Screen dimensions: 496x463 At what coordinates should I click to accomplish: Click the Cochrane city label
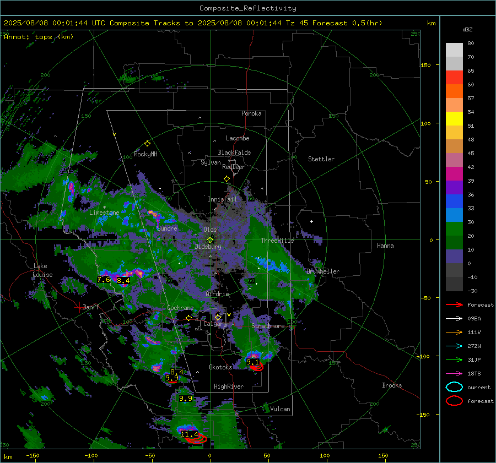(180, 308)
